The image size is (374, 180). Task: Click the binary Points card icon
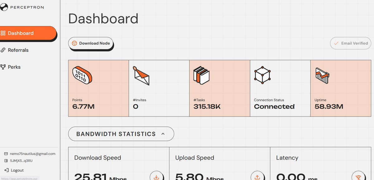[x=83, y=75]
